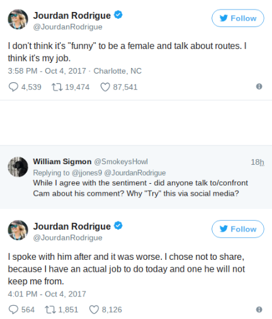272x319 pixels.
Task: Click the reply icon on first tweet
Action: pyautogui.click(x=13, y=87)
